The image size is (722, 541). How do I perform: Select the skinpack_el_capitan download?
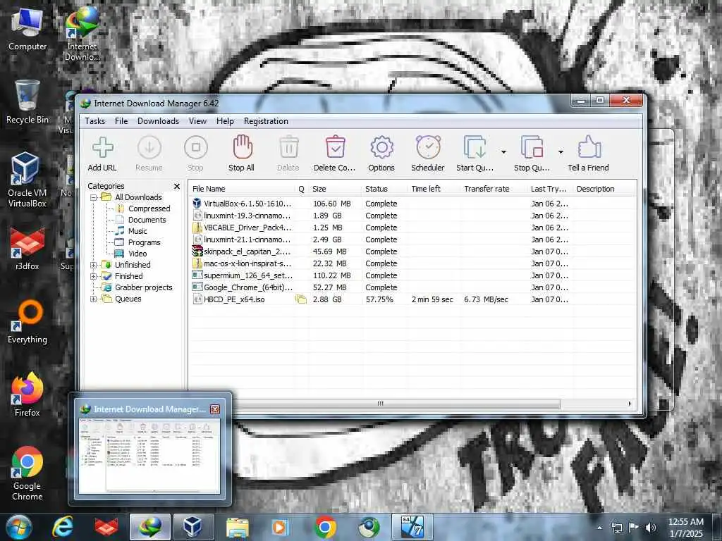pos(412,251)
